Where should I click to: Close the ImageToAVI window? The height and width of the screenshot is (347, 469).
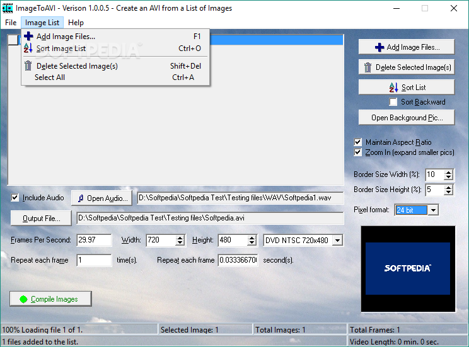click(x=454, y=8)
